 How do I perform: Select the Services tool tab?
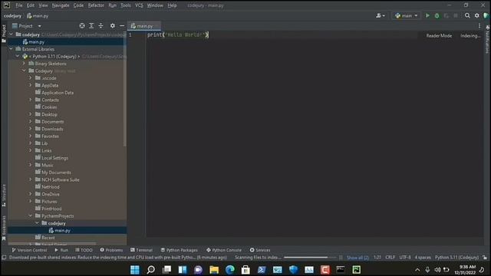[x=260, y=250]
